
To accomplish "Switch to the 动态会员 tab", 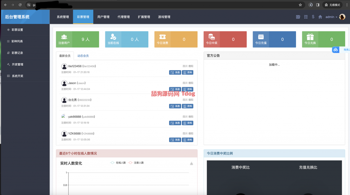I will pos(83,56).
